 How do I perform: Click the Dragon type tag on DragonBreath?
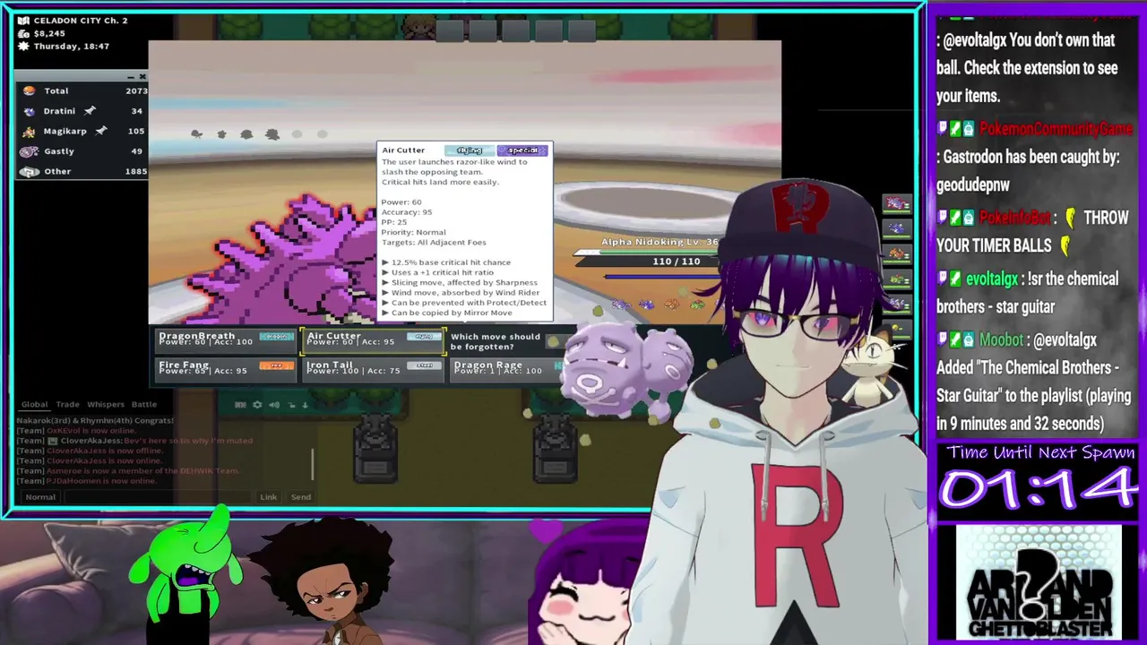(277, 337)
